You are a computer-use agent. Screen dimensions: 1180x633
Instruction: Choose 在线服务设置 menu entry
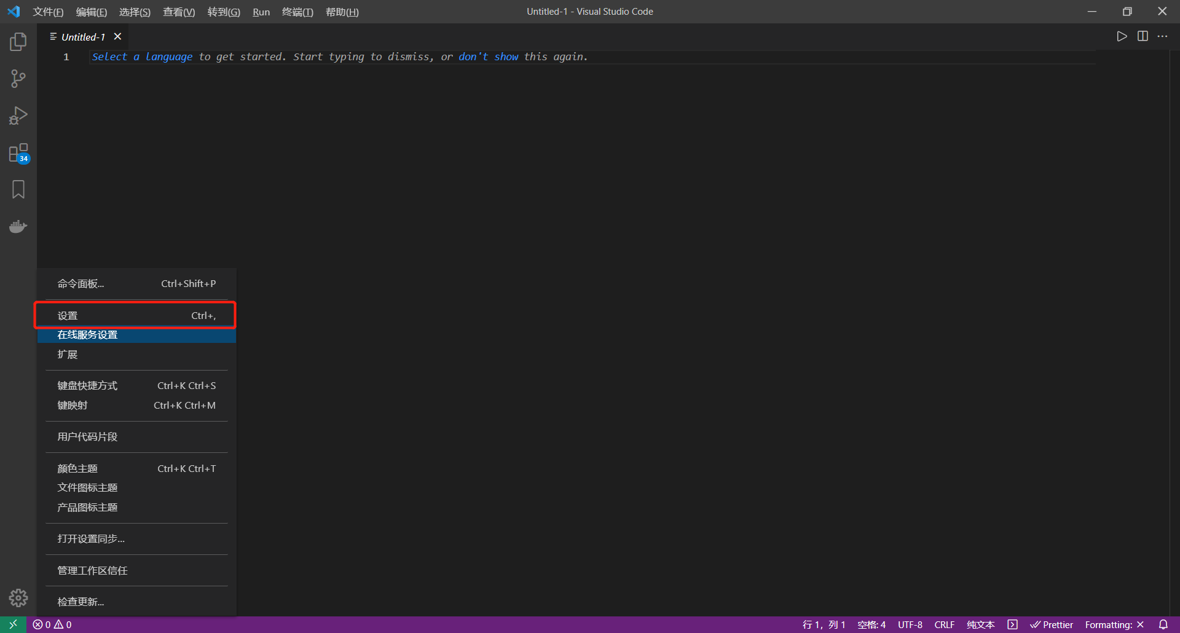pos(136,335)
